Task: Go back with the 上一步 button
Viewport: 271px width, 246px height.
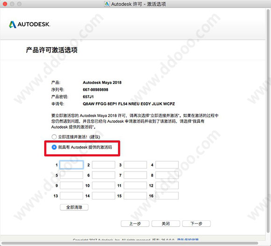Action: coord(135,224)
